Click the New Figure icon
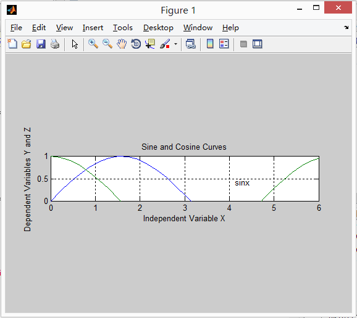 pyautogui.click(x=12, y=44)
